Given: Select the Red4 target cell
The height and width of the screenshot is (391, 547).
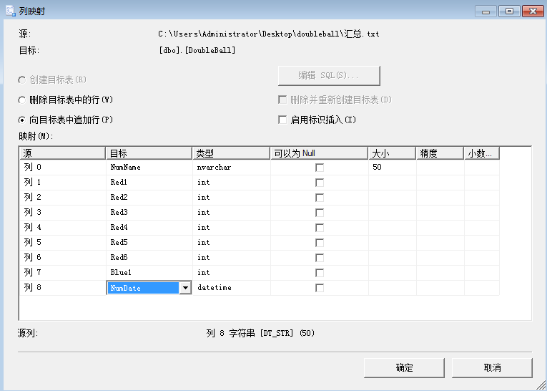Looking at the screenshot, I should (149, 228).
